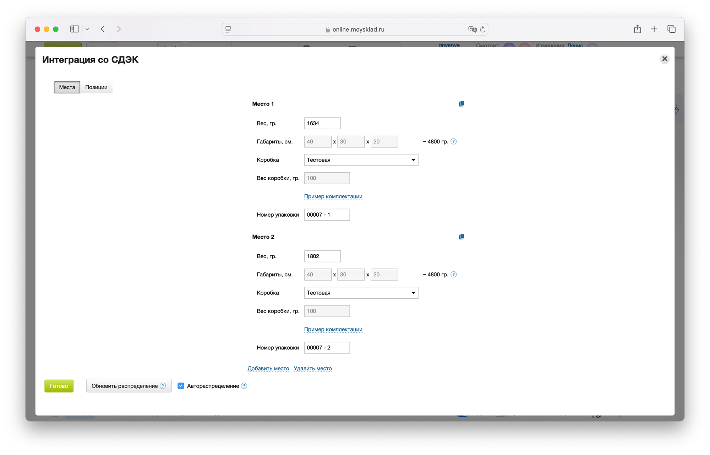Click the Готово button
Image resolution: width=710 pixels, height=455 pixels.
[59, 386]
